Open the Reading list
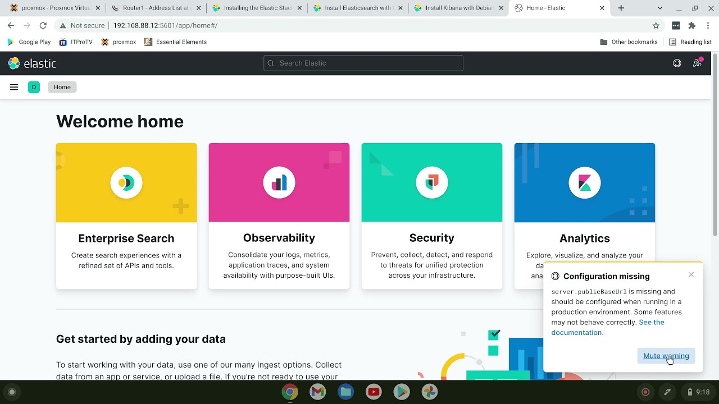Screen dimensions: 719x404 click(690, 42)
